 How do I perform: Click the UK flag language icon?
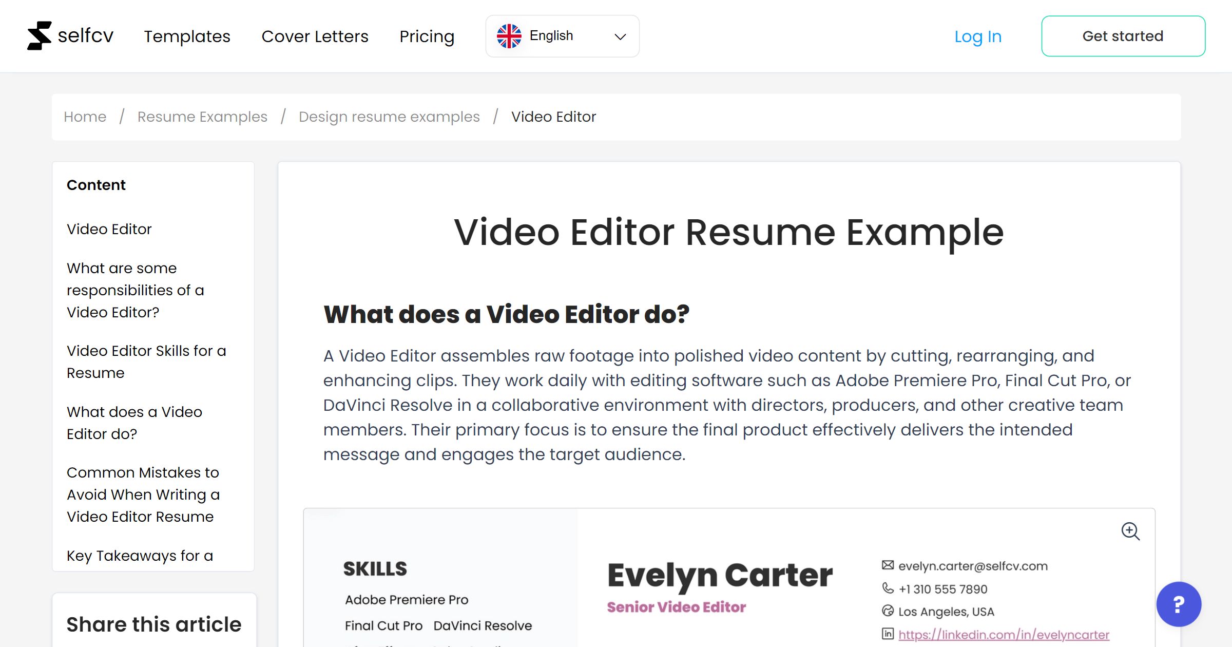tap(509, 36)
